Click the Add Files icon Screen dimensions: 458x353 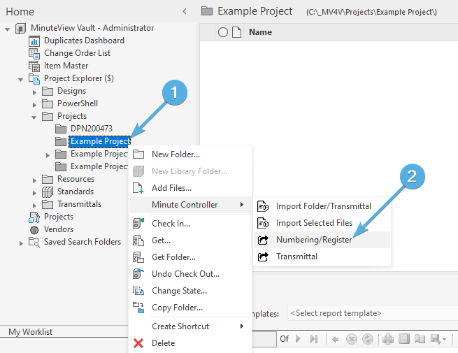[x=138, y=188]
